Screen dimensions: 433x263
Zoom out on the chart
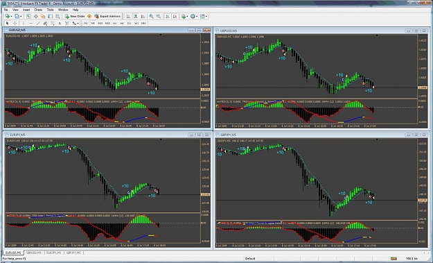pyautogui.click(x=159, y=17)
